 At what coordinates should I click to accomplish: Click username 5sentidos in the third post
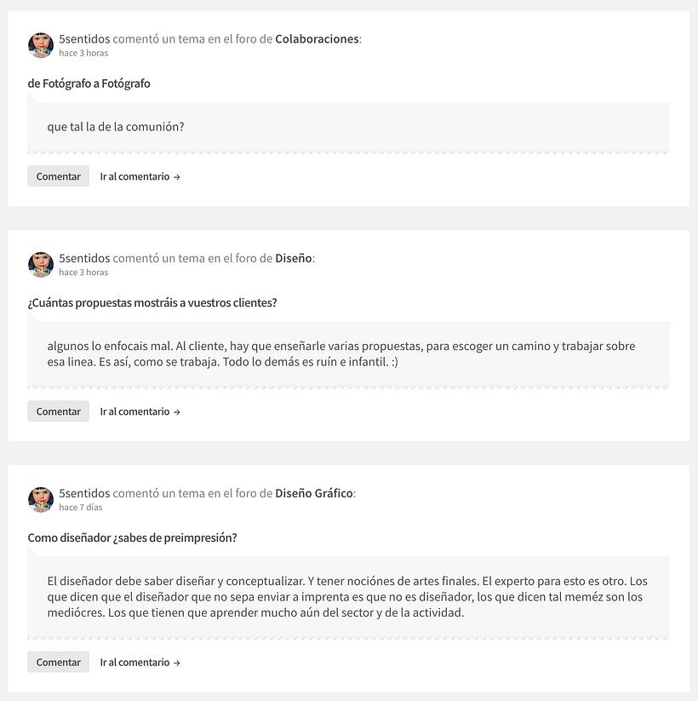[84, 493]
